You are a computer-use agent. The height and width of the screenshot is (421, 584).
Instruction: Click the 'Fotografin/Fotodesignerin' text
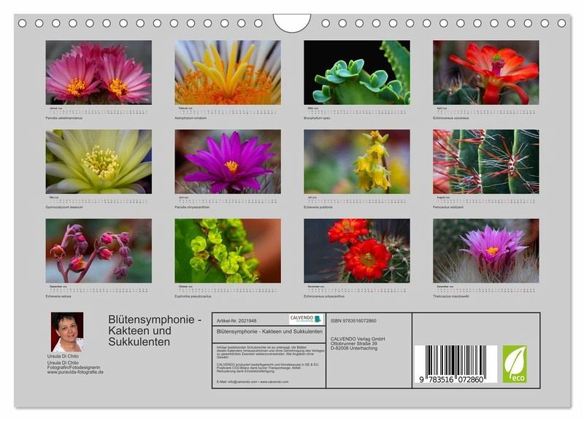74,367
